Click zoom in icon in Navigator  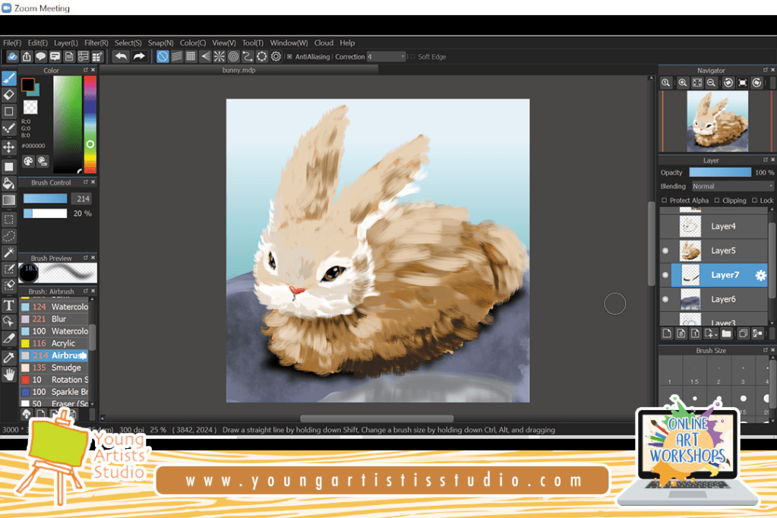pyautogui.click(x=683, y=83)
